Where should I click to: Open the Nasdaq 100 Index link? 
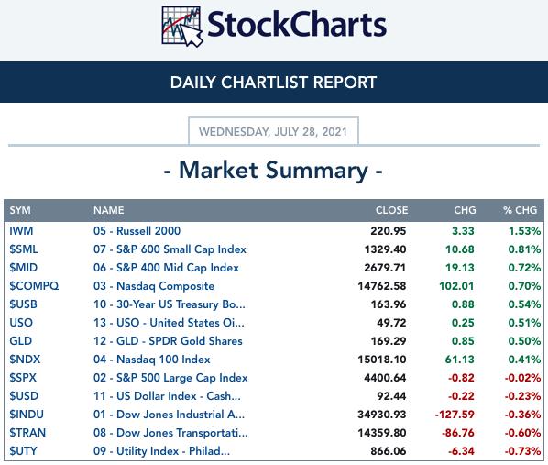pos(152,360)
